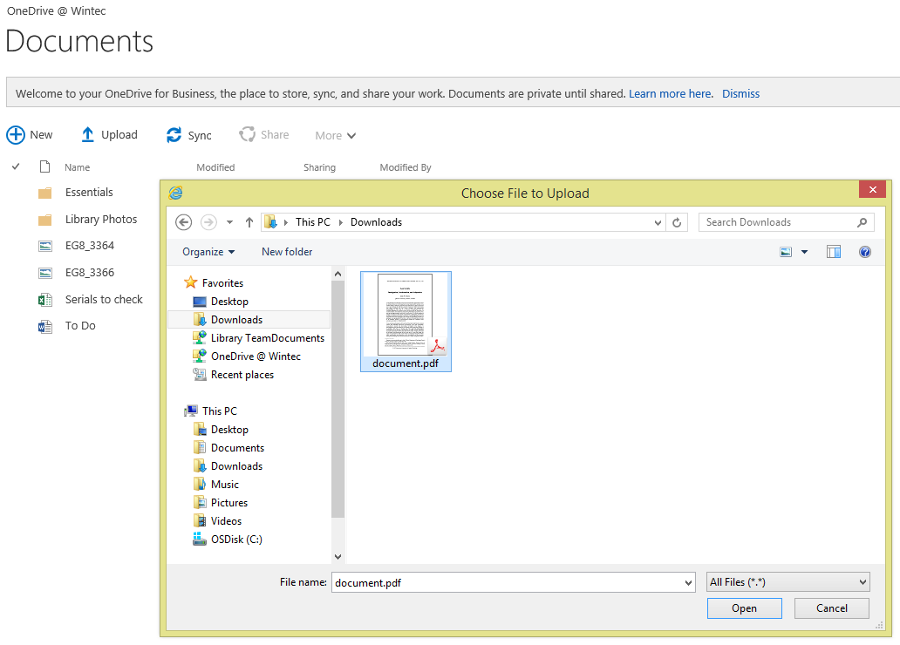Open the More menu in OneDrive toolbar
The width and height of the screenshot is (900, 645).
(x=335, y=135)
